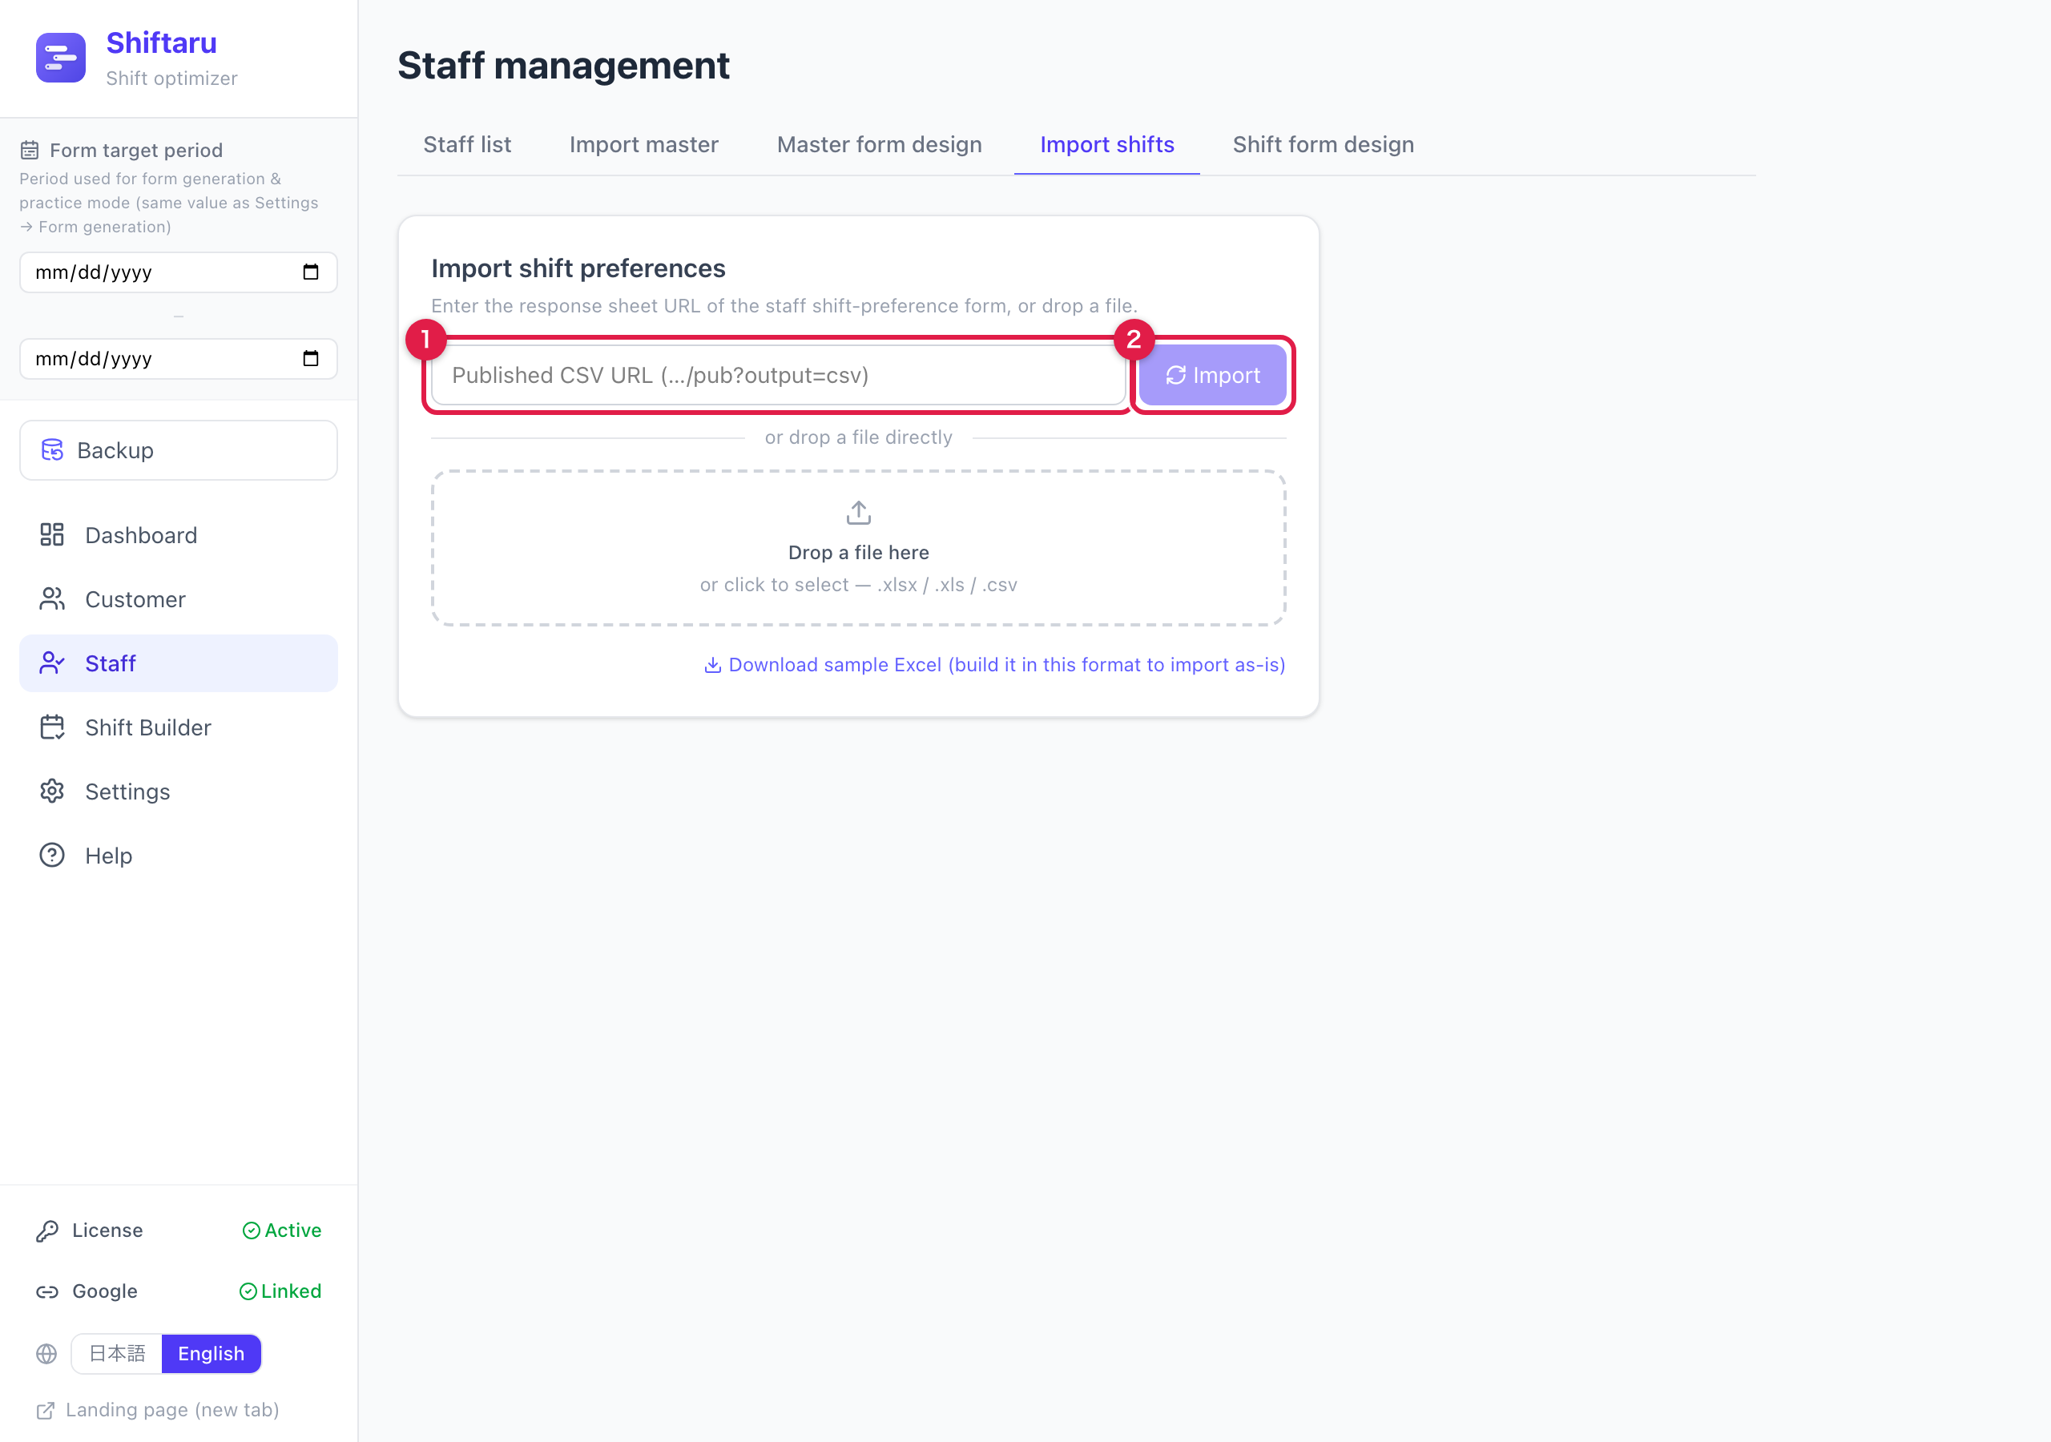Open the Staff list tab
Image resolution: width=2051 pixels, height=1442 pixels.
tap(467, 145)
